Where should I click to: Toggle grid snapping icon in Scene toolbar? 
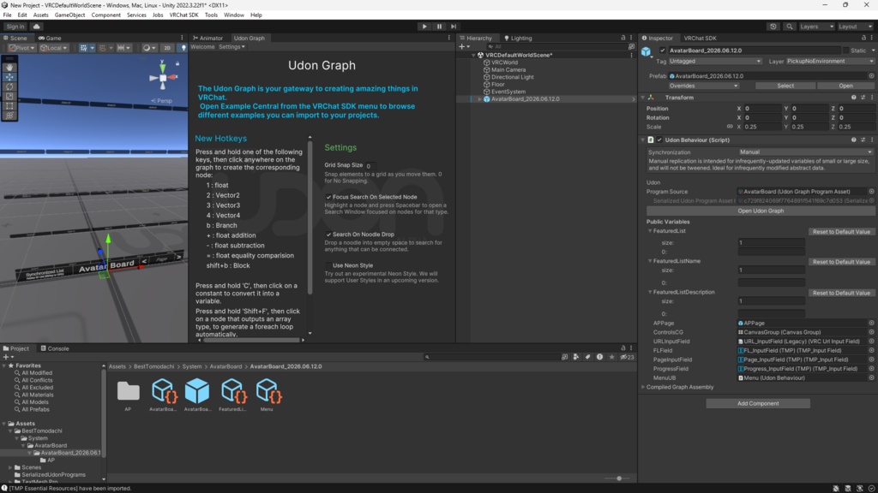pos(103,48)
